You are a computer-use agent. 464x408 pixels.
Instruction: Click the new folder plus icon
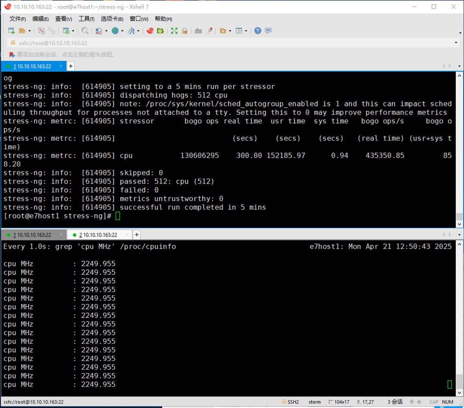(223, 31)
